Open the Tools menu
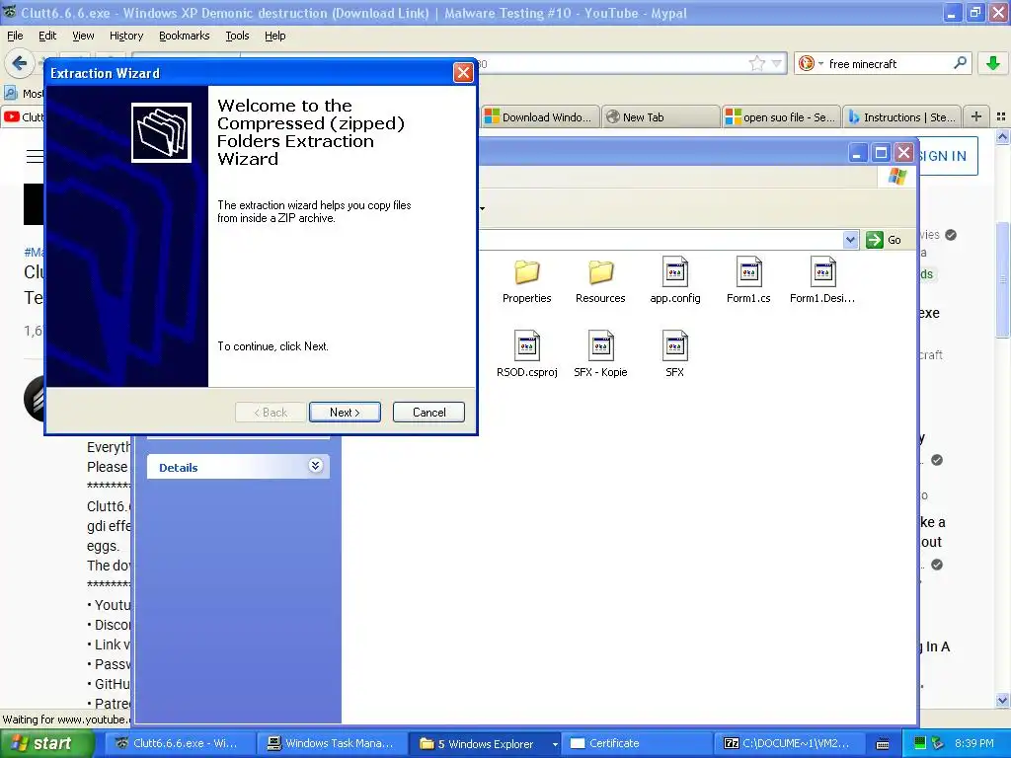The image size is (1011, 758). [x=237, y=36]
